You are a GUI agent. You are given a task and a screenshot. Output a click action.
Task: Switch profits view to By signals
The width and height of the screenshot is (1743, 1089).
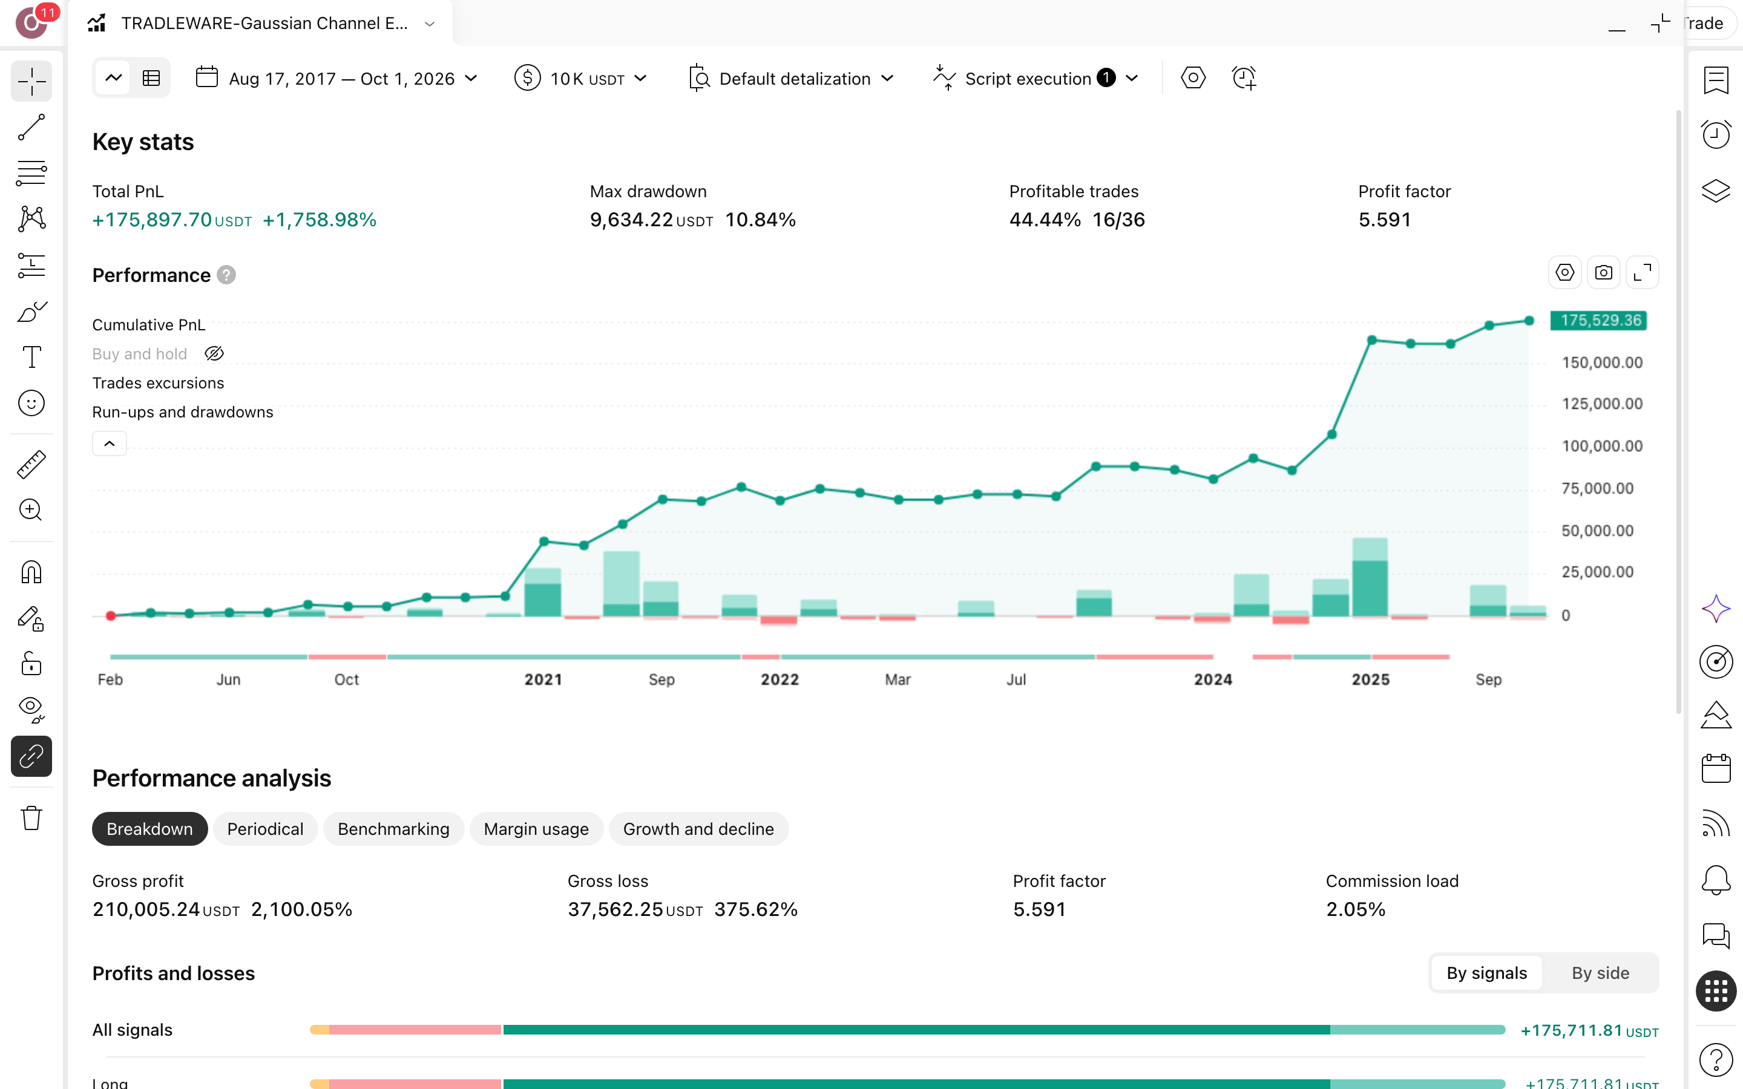pos(1486,973)
